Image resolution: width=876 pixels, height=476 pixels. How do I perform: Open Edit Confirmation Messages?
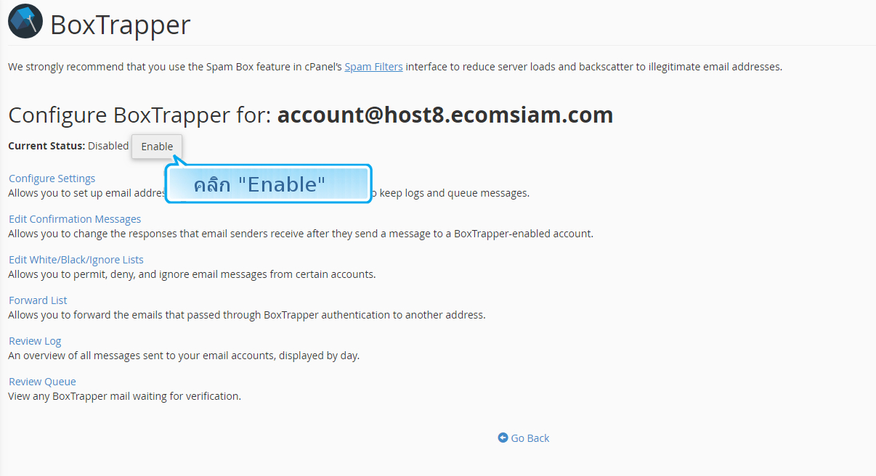coord(75,219)
